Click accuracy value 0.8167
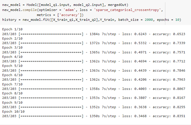Screen dimensions: 191x125 [179, 98]
